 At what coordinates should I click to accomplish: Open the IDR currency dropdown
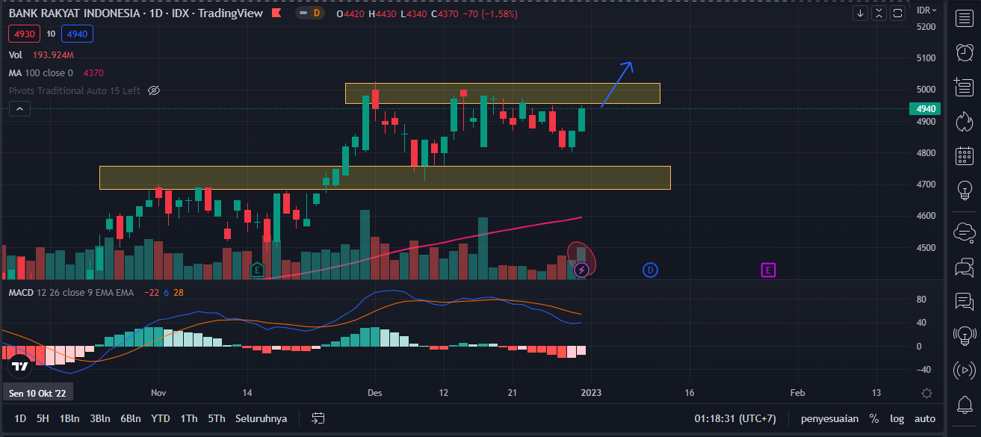pos(927,10)
